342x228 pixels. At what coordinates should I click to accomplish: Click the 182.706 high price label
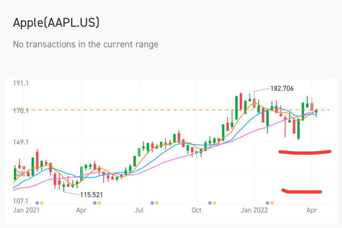coord(282,88)
